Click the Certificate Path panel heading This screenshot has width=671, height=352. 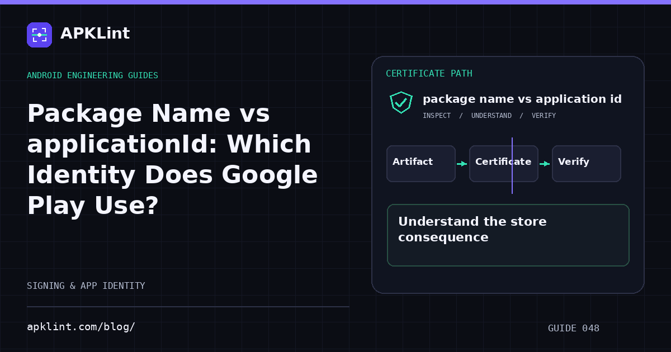coord(429,74)
